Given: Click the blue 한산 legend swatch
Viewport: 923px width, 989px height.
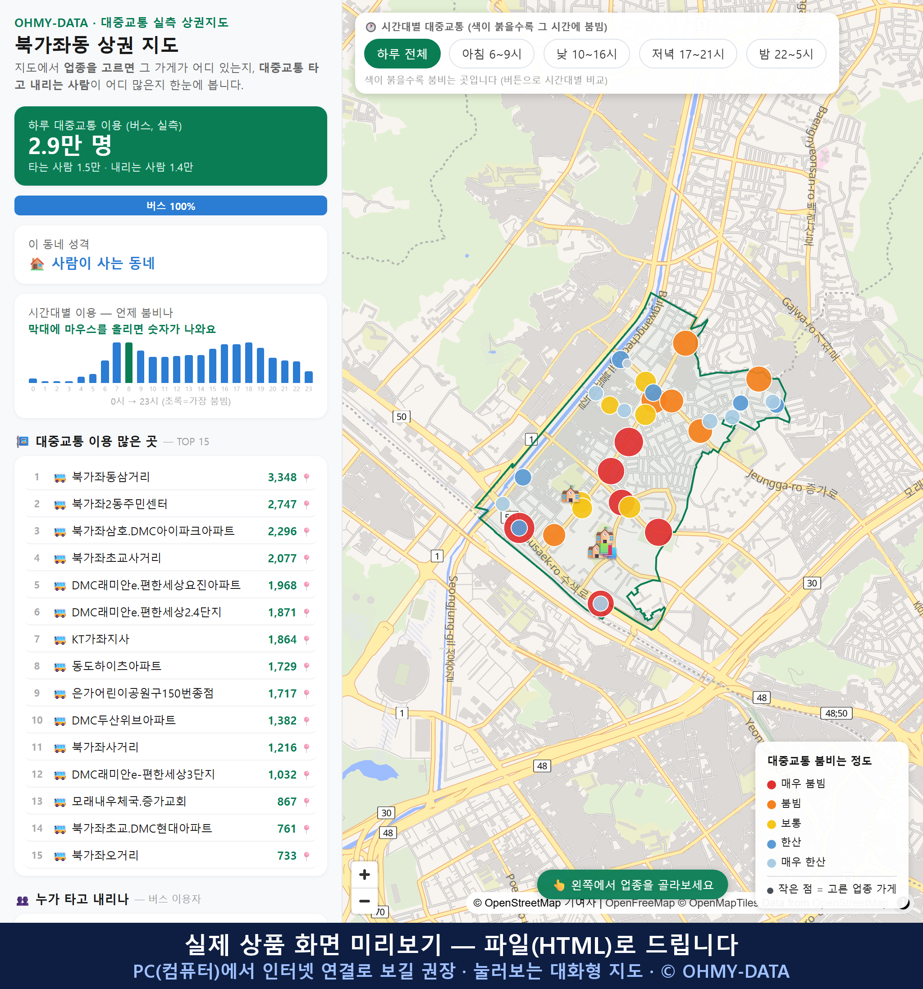Looking at the screenshot, I should point(771,844).
